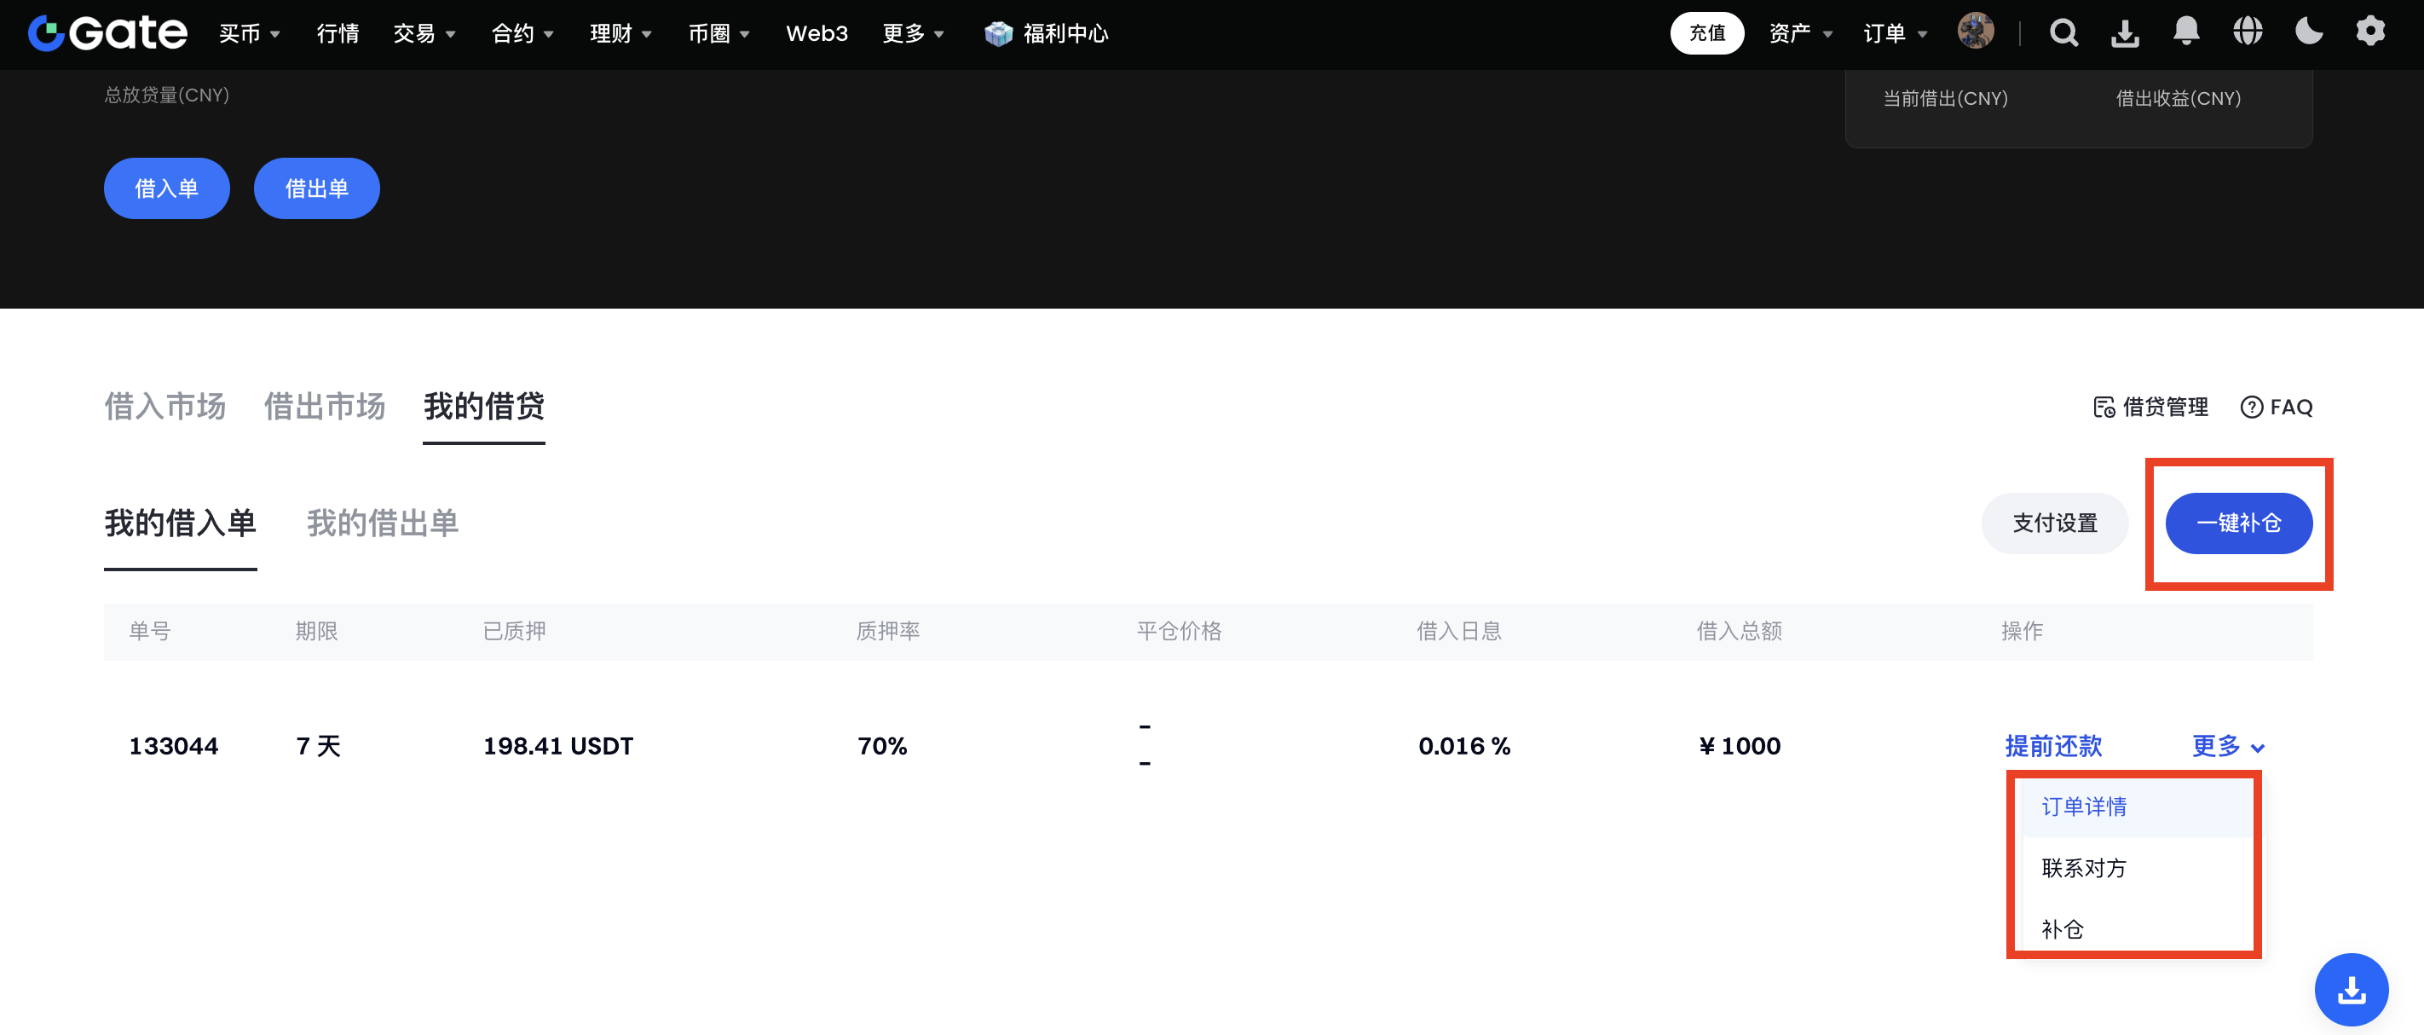The width and height of the screenshot is (2424, 1035).
Task: Select 订单详情 from the dropdown menu
Action: [x=2084, y=807]
